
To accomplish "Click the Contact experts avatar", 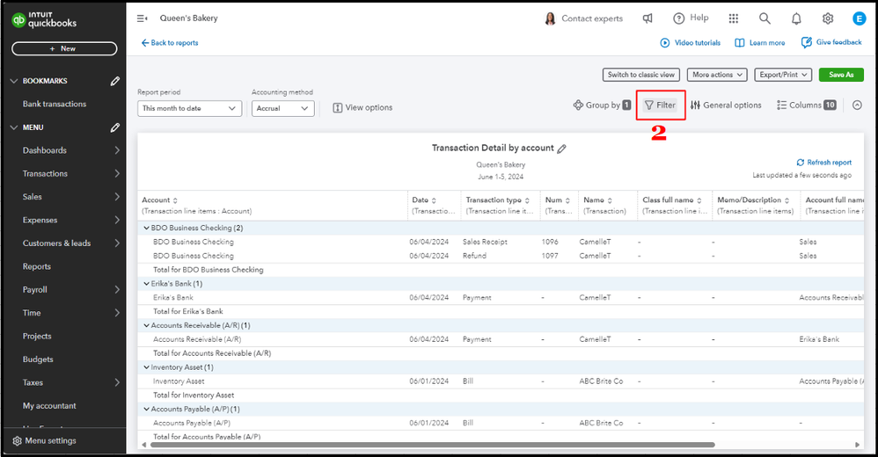I will tap(550, 18).
